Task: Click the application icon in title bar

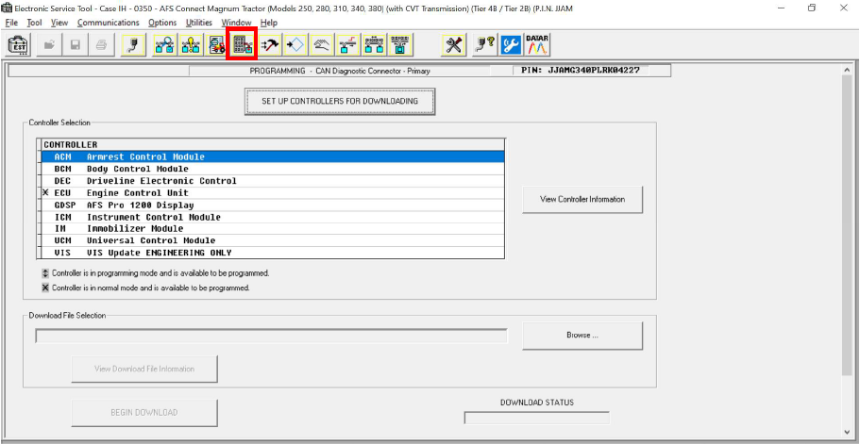Action: pyautogui.click(x=8, y=8)
